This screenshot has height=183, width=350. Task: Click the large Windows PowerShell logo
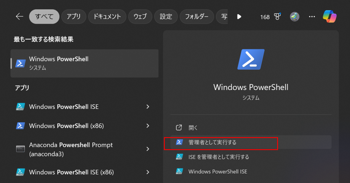click(x=251, y=59)
